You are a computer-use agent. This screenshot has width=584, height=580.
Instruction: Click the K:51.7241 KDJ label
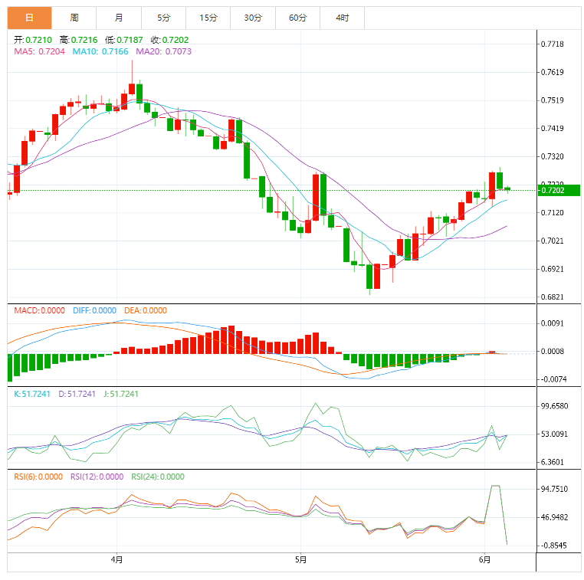pos(32,394)
